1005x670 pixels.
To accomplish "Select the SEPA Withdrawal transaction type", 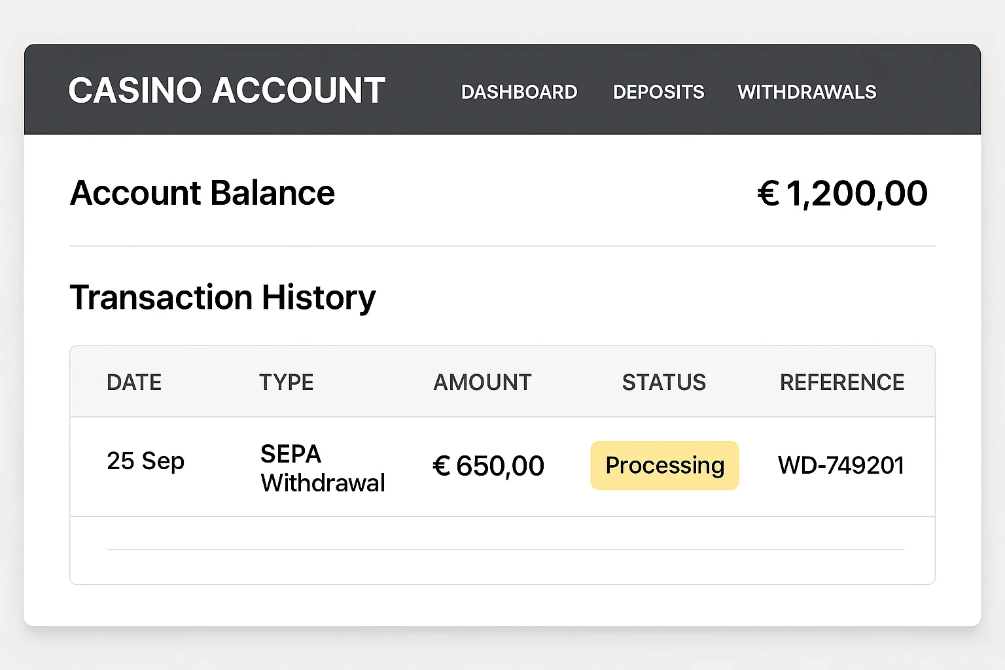I will click(323, 468).
